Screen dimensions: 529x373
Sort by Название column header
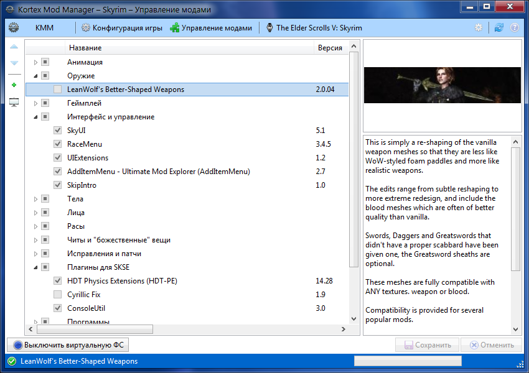(189, 48)
